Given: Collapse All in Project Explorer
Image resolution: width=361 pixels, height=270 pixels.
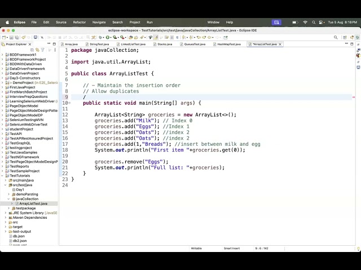Looking at the screenshot, I should [x=32, y=50].
